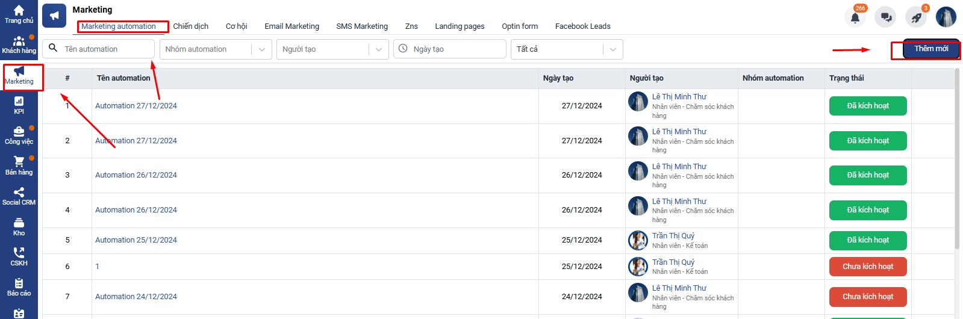Toggle status of Automation 24/12/2024 to activated

coord(867,297)
